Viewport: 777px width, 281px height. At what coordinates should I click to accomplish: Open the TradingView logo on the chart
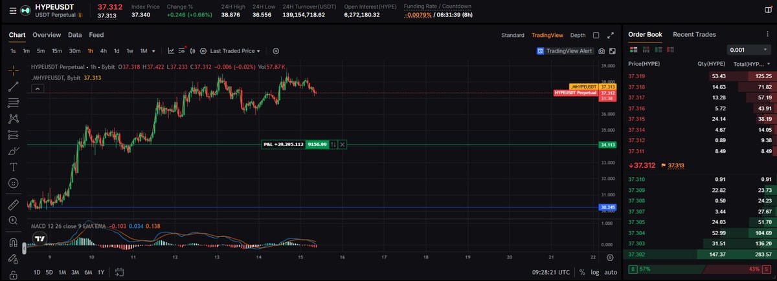tap(40, 238)
